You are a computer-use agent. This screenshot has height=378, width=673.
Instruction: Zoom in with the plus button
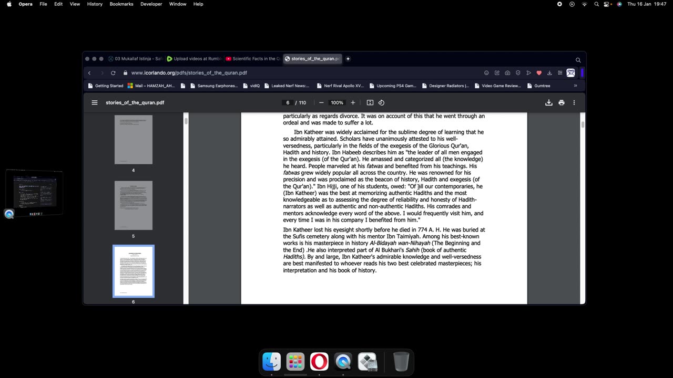(x=353, y=102)
